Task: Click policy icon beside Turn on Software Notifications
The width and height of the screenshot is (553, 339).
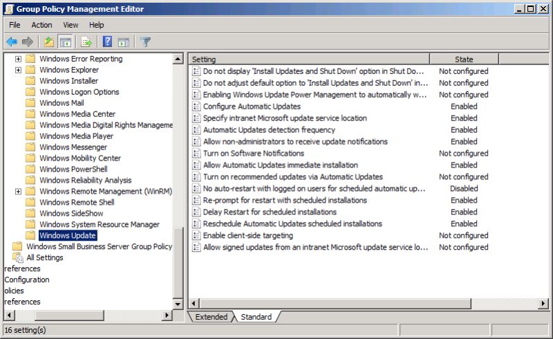Action: 196,154
